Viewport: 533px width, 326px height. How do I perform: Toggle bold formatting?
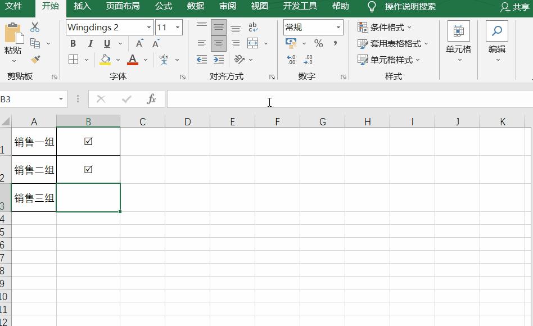coord(73,43)
